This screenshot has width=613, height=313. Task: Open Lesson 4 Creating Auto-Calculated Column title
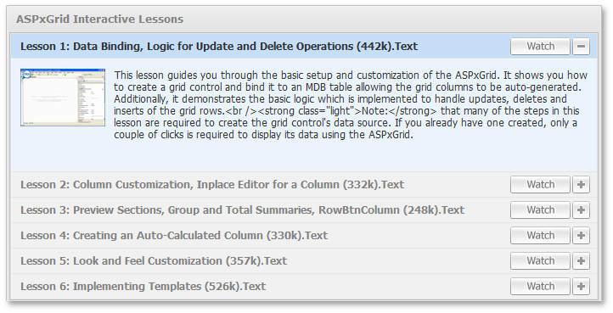click(174, 235)
